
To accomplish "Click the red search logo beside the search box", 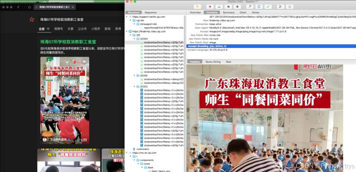I will [x=31, y=20].
